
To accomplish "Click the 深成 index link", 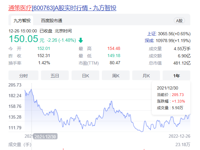I will pyautogui.click(x=149, y=41).
